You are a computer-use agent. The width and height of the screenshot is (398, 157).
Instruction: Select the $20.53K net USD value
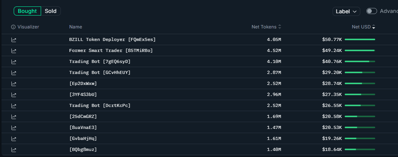332,127
